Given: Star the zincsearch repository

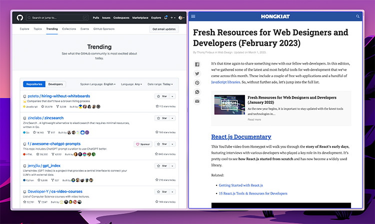Looking at the screenshot, I should [x=162, y=118].
